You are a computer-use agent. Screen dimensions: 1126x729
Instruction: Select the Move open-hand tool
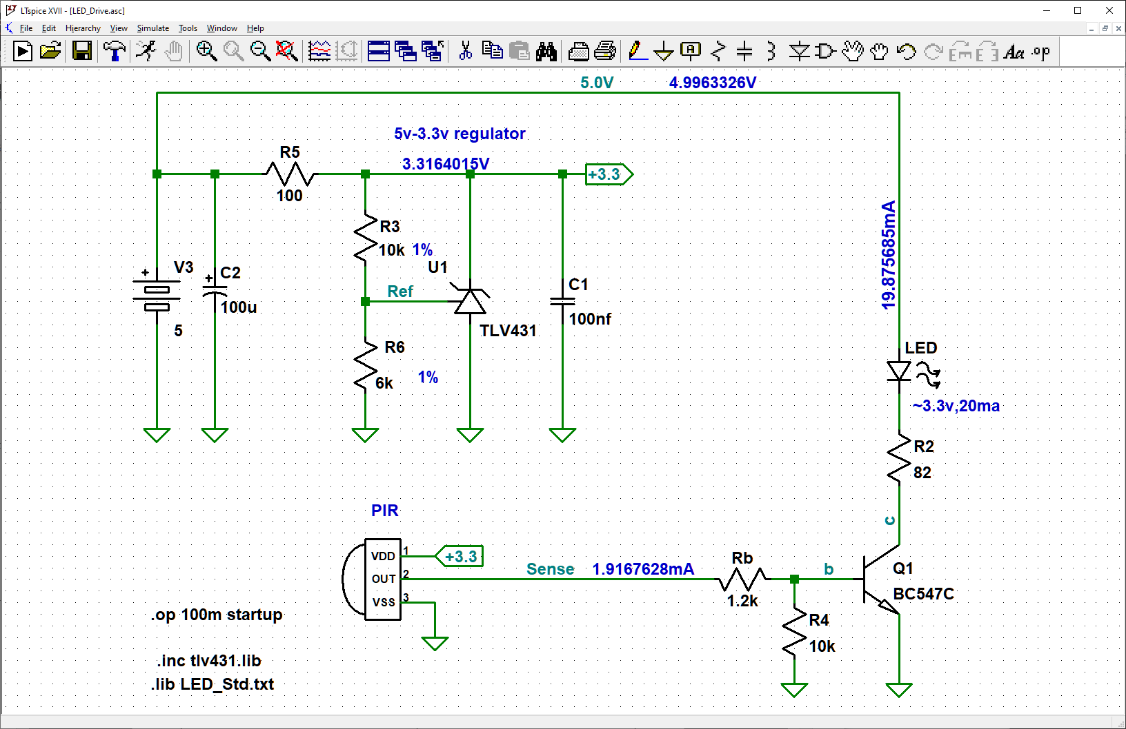[853, 51]
